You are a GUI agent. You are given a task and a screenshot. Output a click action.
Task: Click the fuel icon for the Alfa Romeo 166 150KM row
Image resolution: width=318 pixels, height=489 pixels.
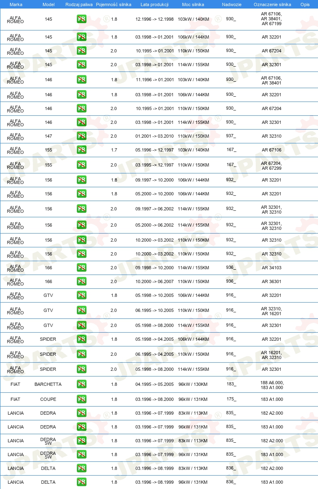click(82, 281)
